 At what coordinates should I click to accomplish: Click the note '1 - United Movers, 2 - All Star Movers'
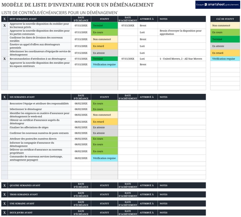pos(181,59)
